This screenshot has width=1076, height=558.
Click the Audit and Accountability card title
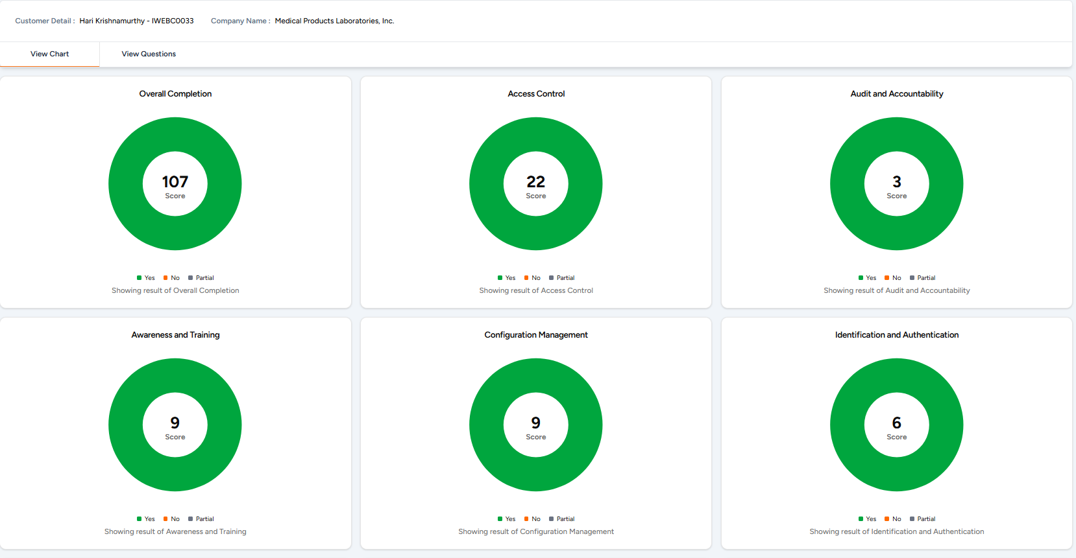coord(897,94)
